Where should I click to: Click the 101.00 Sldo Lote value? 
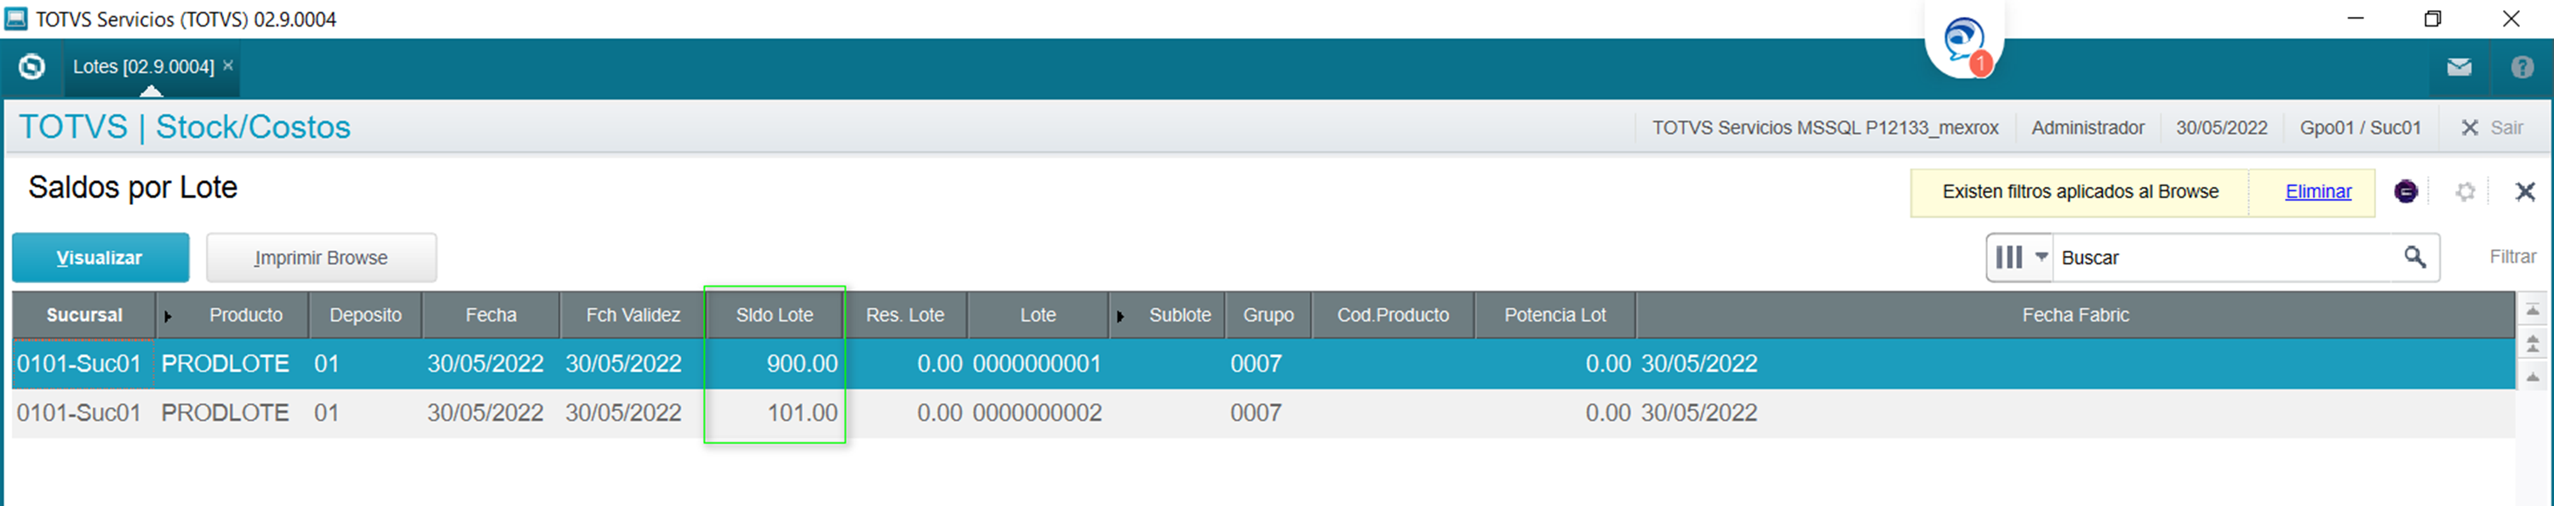(x=801, y=413)
